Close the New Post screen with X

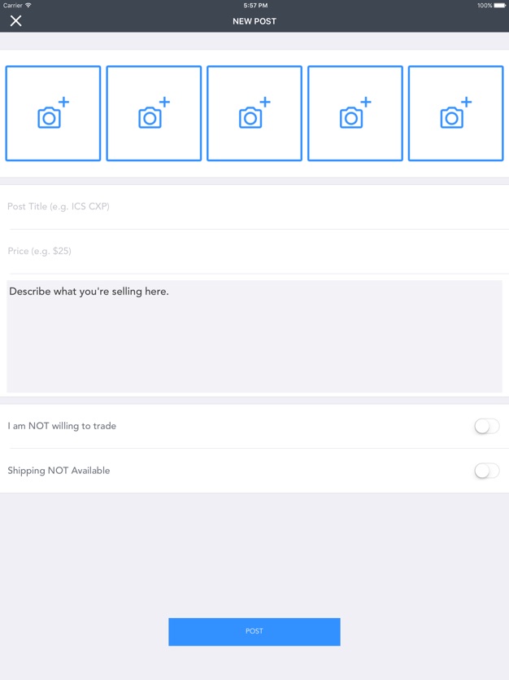pos(16,21)
